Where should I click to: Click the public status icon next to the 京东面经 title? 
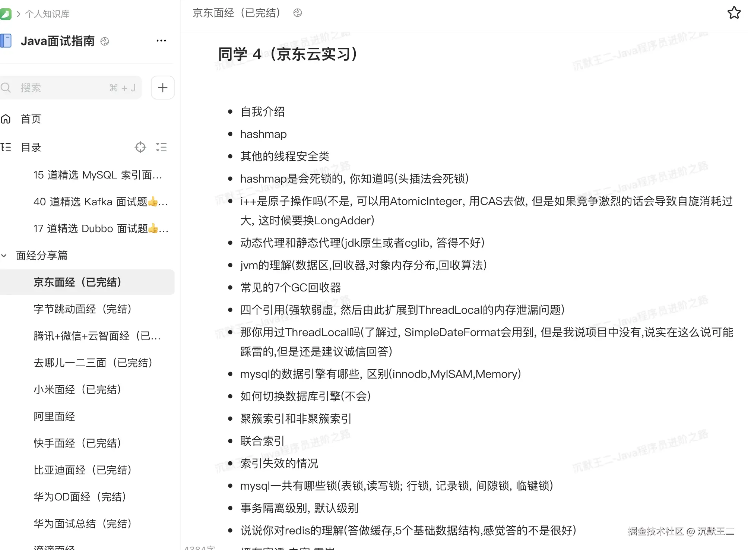pos(297,13)
